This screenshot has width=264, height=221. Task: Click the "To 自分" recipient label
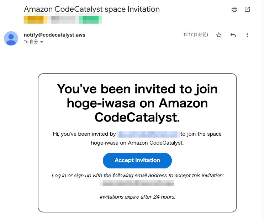(x=31, y=42)
